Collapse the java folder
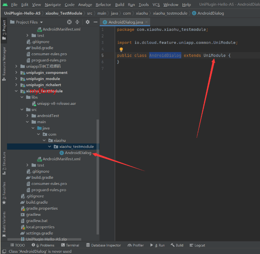Image resolution: width=260 pixels, height=254 pixels. (x=33, y=128)
